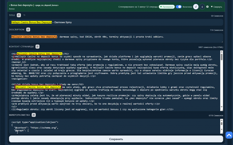
Task: Click the '8407 символов (без HTML)' counter
Action: [211, 47]
